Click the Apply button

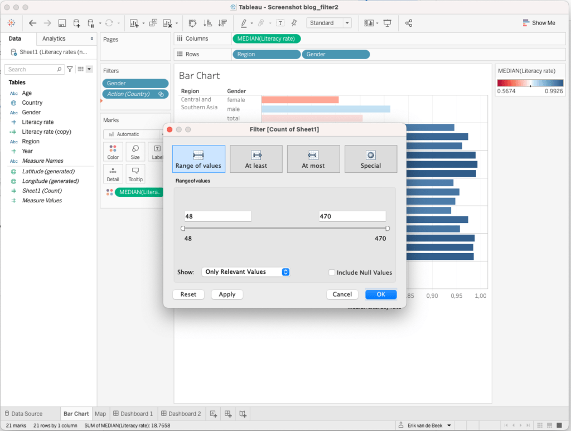click(227, 294)
